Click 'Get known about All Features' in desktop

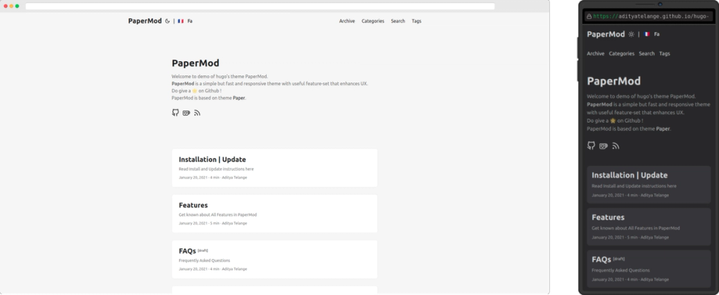218,215
